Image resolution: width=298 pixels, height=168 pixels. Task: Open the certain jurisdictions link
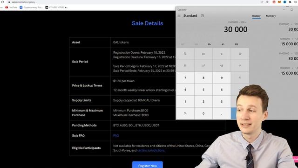coord(151,150)
